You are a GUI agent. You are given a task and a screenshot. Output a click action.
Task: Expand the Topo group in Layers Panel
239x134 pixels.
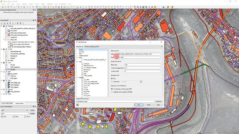coord(1,94)
